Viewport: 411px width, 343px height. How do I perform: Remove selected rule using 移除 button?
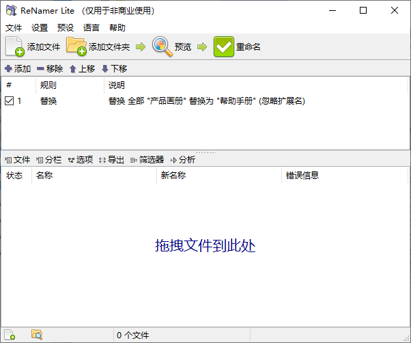point(50,69)
